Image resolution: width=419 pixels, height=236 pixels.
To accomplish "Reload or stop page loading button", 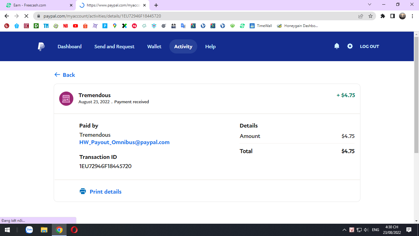I will coord(26,16).
